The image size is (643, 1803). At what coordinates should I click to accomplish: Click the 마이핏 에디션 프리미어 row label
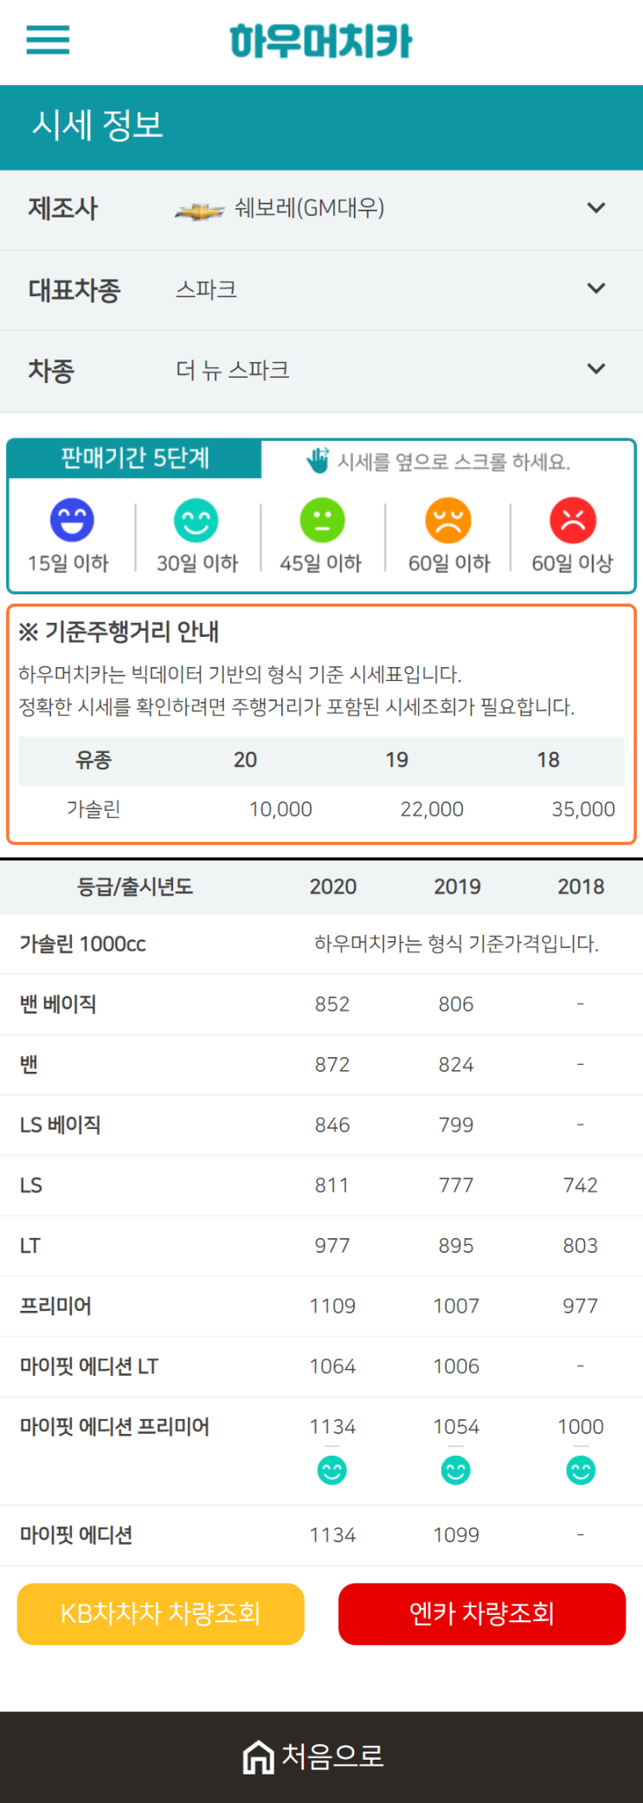point(114,1427)
